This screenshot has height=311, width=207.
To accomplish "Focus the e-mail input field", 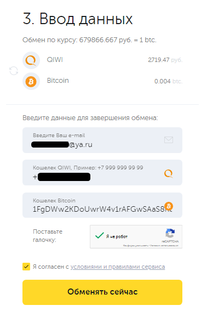I will (x=102, y=140).
